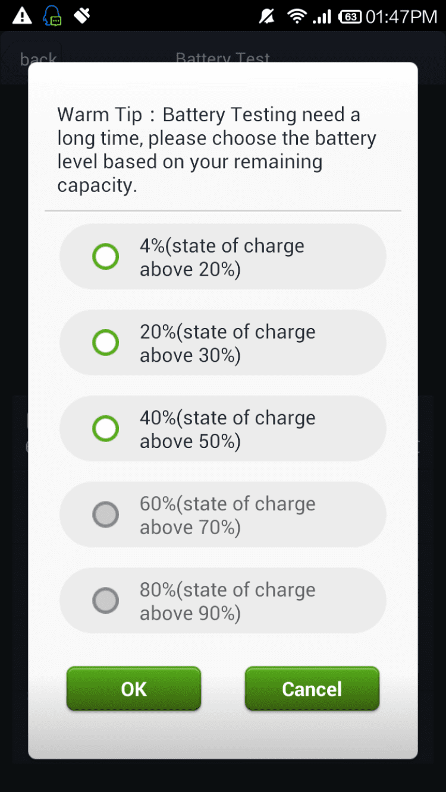The height and width of the screenshot is (792, 446).
Task: Cancel the battery test dialog
Action: (312, 689)
